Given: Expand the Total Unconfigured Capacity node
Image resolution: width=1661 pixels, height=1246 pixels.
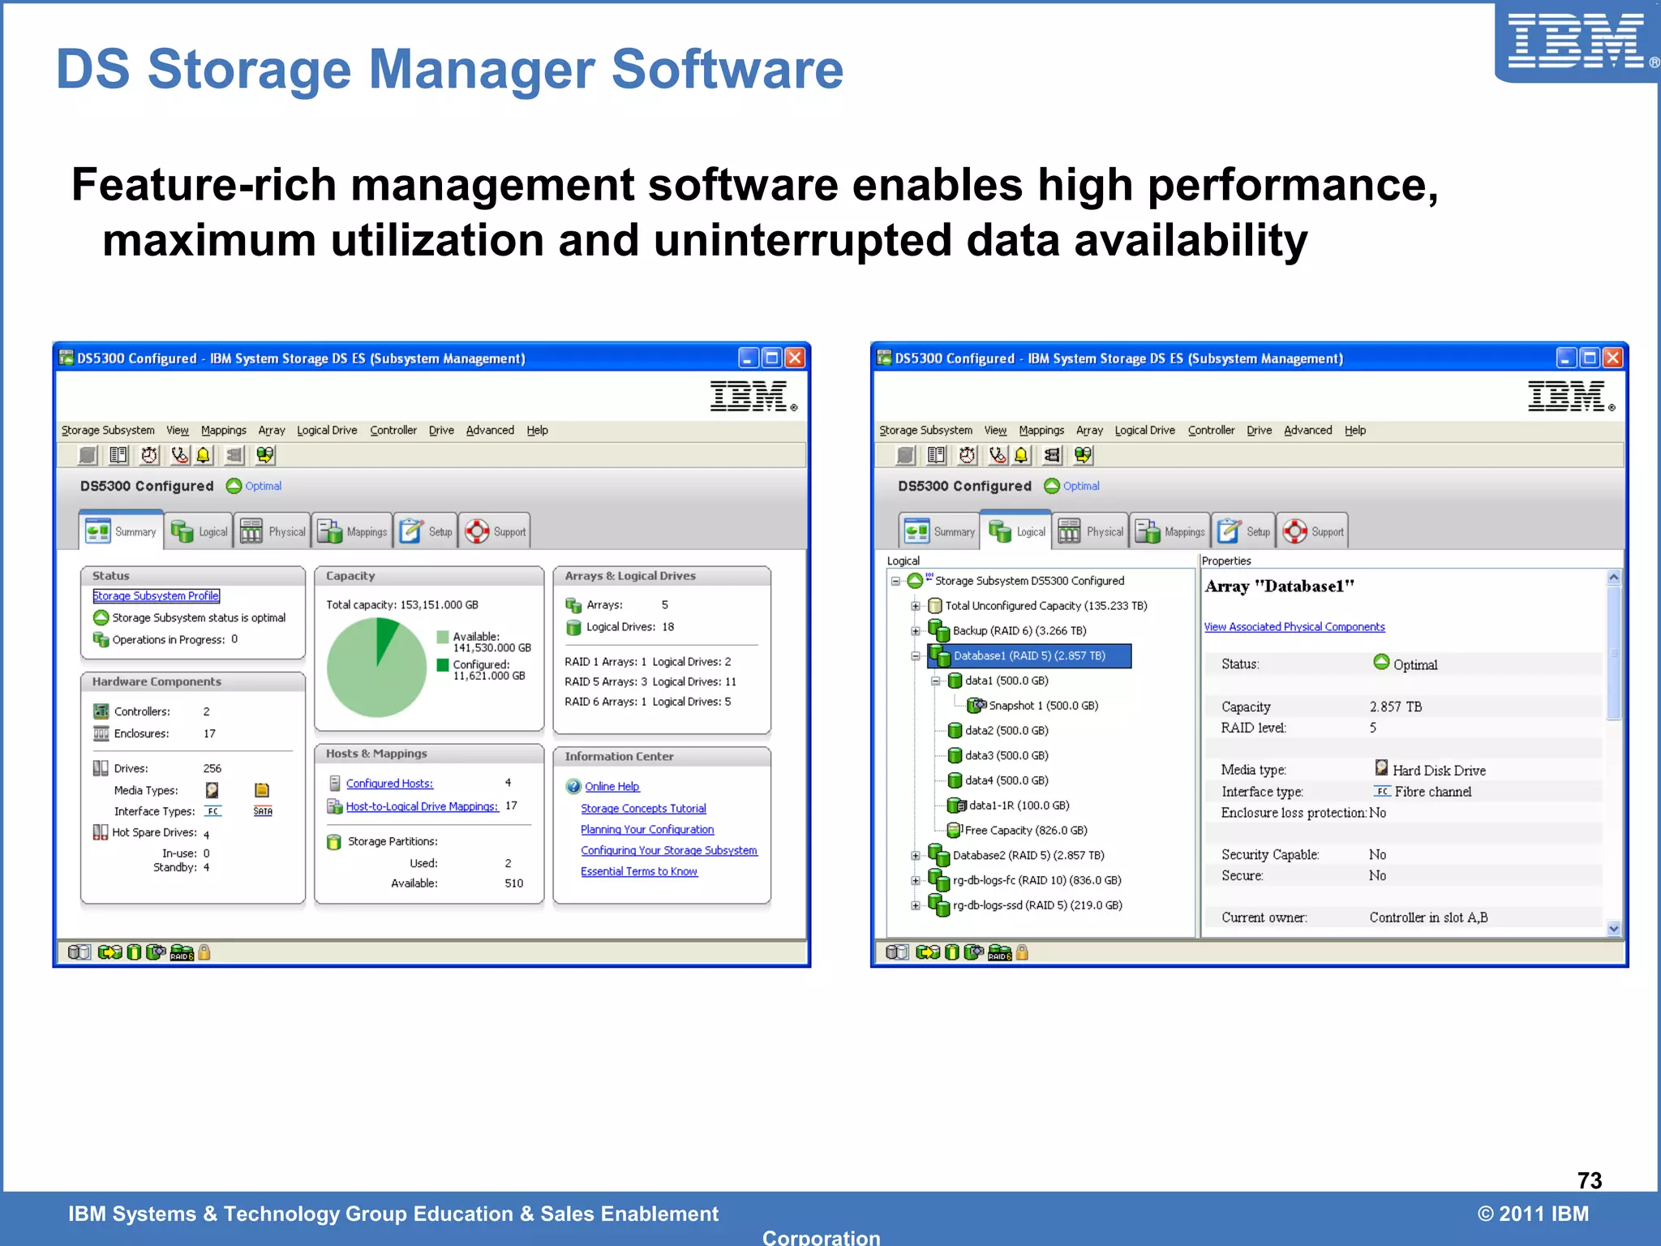Looking at the screenshot, I should click(x=915, y=606).
